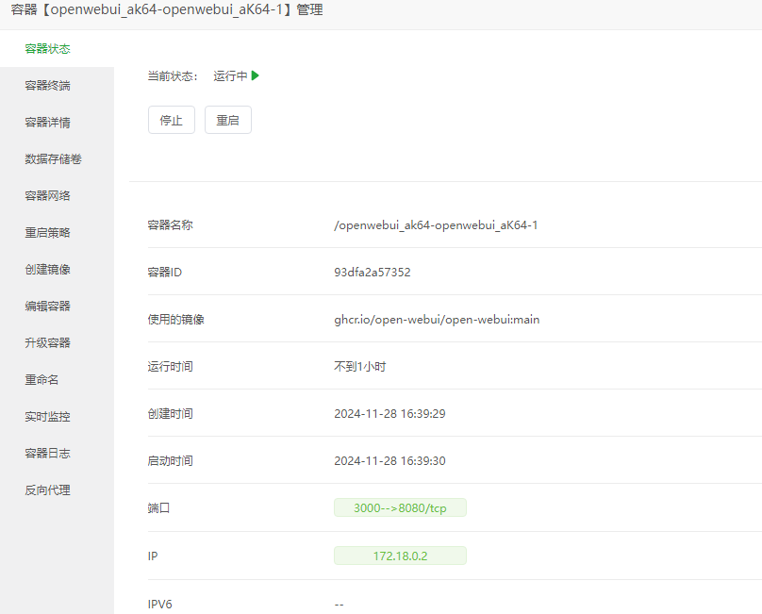Select the container name /openwebui_ak64-openwebui_aK64-1 value
The width and height of the screenshot is (762, 614).
[x=436, y=225]
